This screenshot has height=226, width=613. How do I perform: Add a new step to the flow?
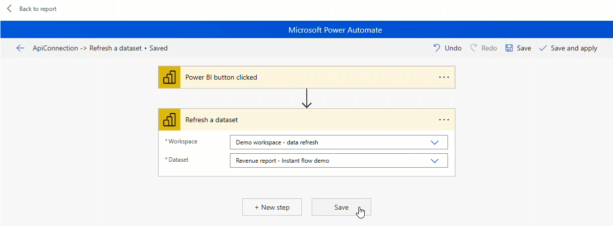coord(272,207)
